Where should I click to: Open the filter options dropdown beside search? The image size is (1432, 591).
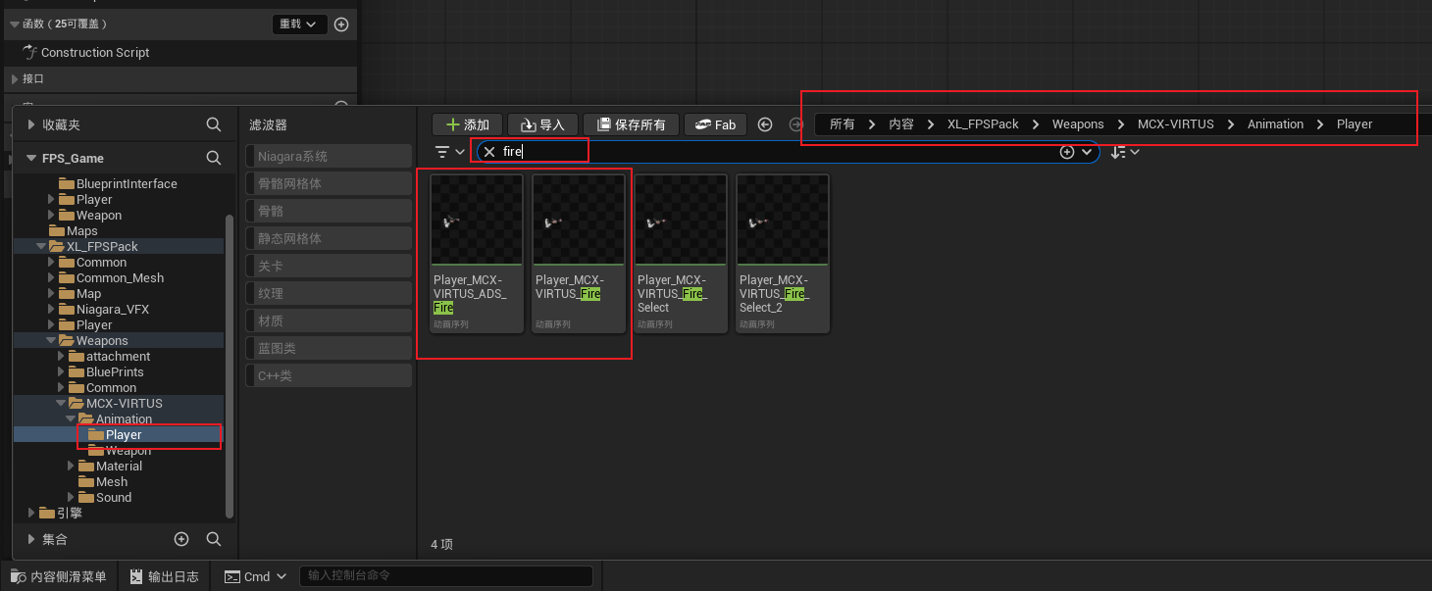click(450, 152)
